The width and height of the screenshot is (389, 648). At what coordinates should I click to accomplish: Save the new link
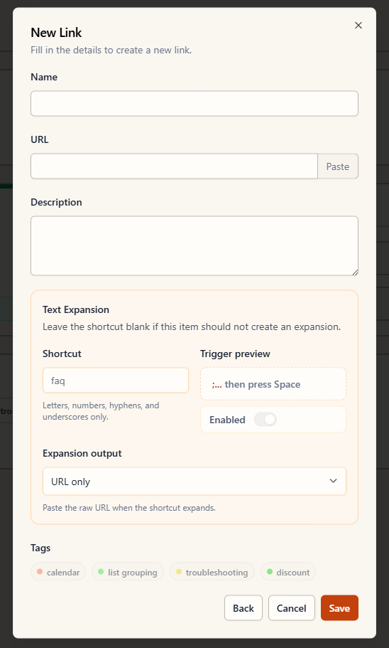pos(339,608)
